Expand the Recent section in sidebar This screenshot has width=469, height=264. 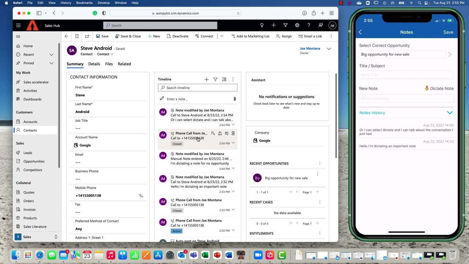point(51,55)
